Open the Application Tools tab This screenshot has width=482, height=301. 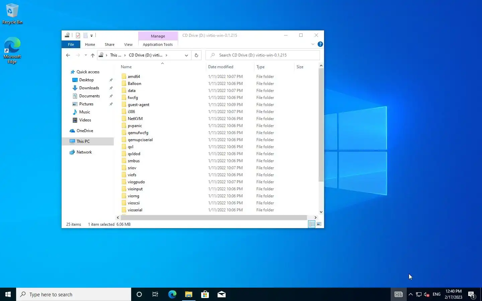[x=158, y=44]
